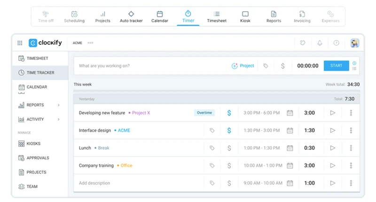Open more options for Lunch entry
The image size is (376, 202).
pos(351,148)
